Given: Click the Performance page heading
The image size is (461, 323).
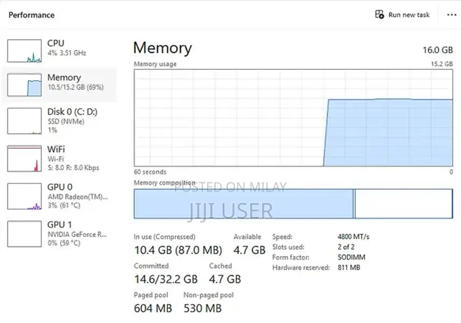Looking at the screenshot, I should pyautogui.click(x=31, y=15).
